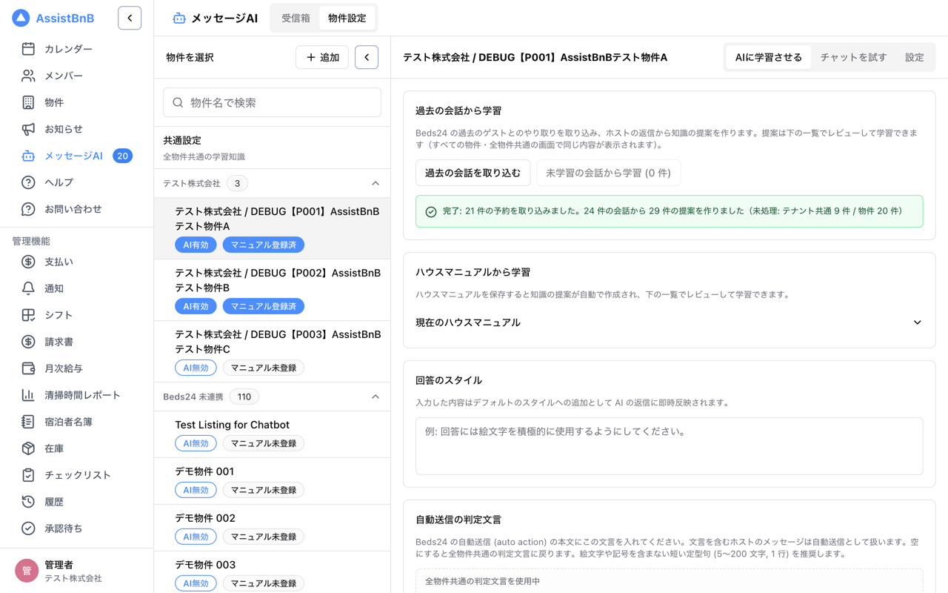
Task: Collapse the Beds24 未連携 group chevron
Action: [375, 397]
